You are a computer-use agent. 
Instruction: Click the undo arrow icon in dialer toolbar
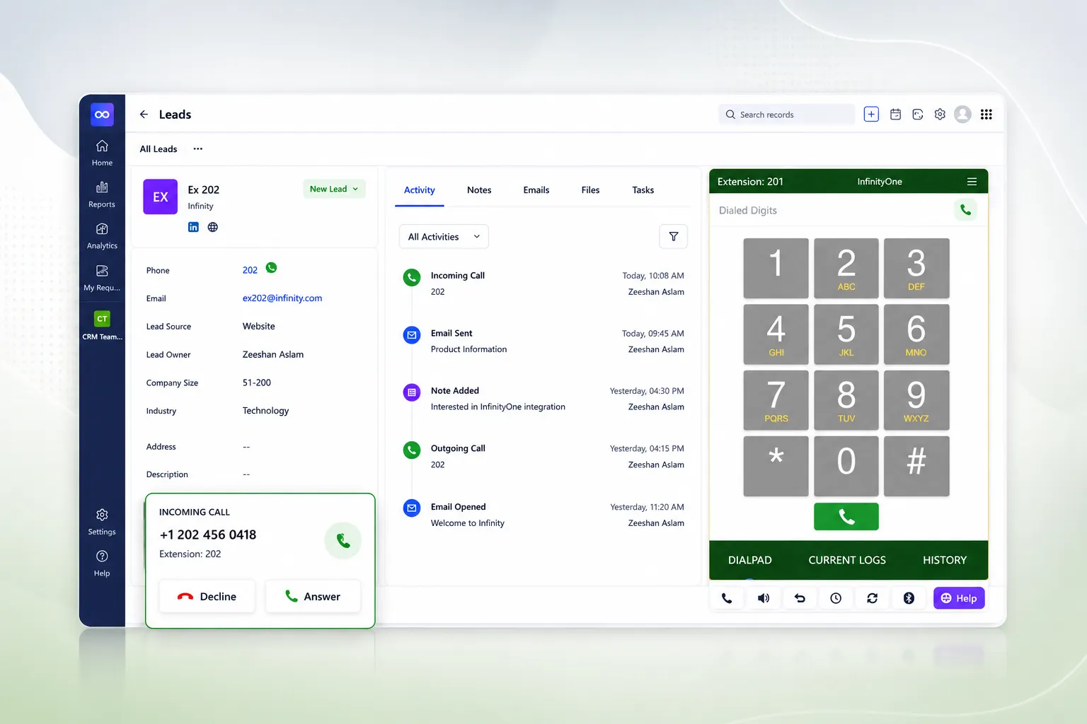point(800,598)
